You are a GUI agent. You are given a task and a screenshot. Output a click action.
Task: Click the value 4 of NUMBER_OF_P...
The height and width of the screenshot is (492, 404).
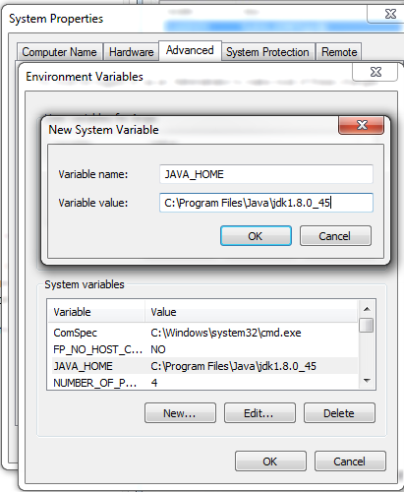pos(154,383)
